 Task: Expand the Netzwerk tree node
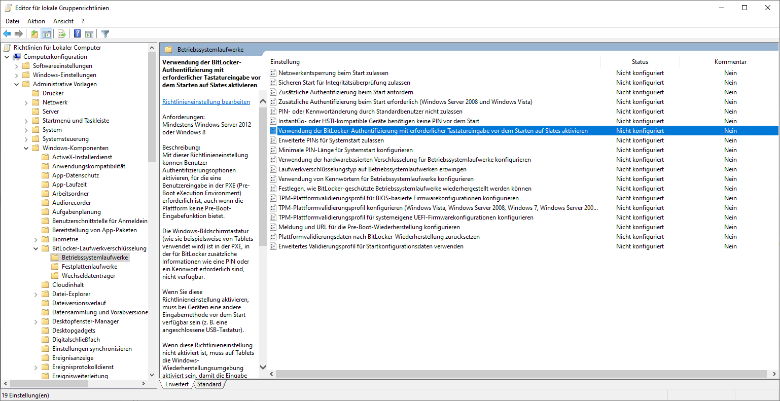point(25,102)
